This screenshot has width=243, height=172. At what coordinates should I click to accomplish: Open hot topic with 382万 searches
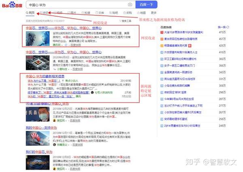point(180,59)
